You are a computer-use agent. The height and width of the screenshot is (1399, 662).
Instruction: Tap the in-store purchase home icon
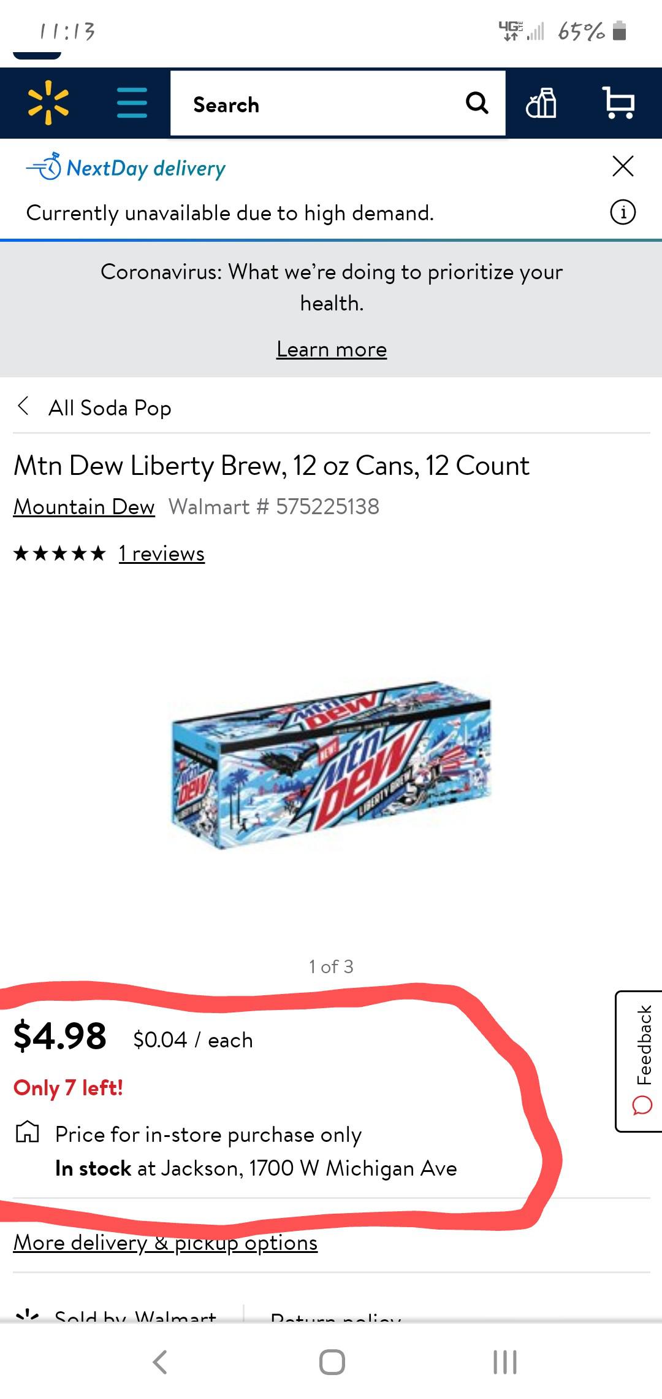28,1132
